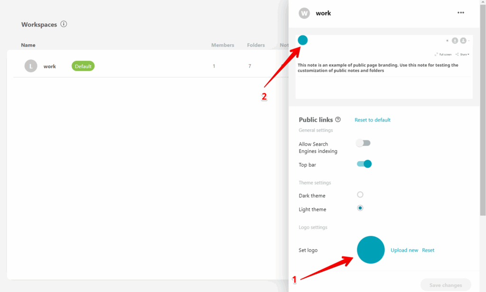The image size is (486, 292).
Task: Click the Set logo circle image
Action: coord(371,250)
